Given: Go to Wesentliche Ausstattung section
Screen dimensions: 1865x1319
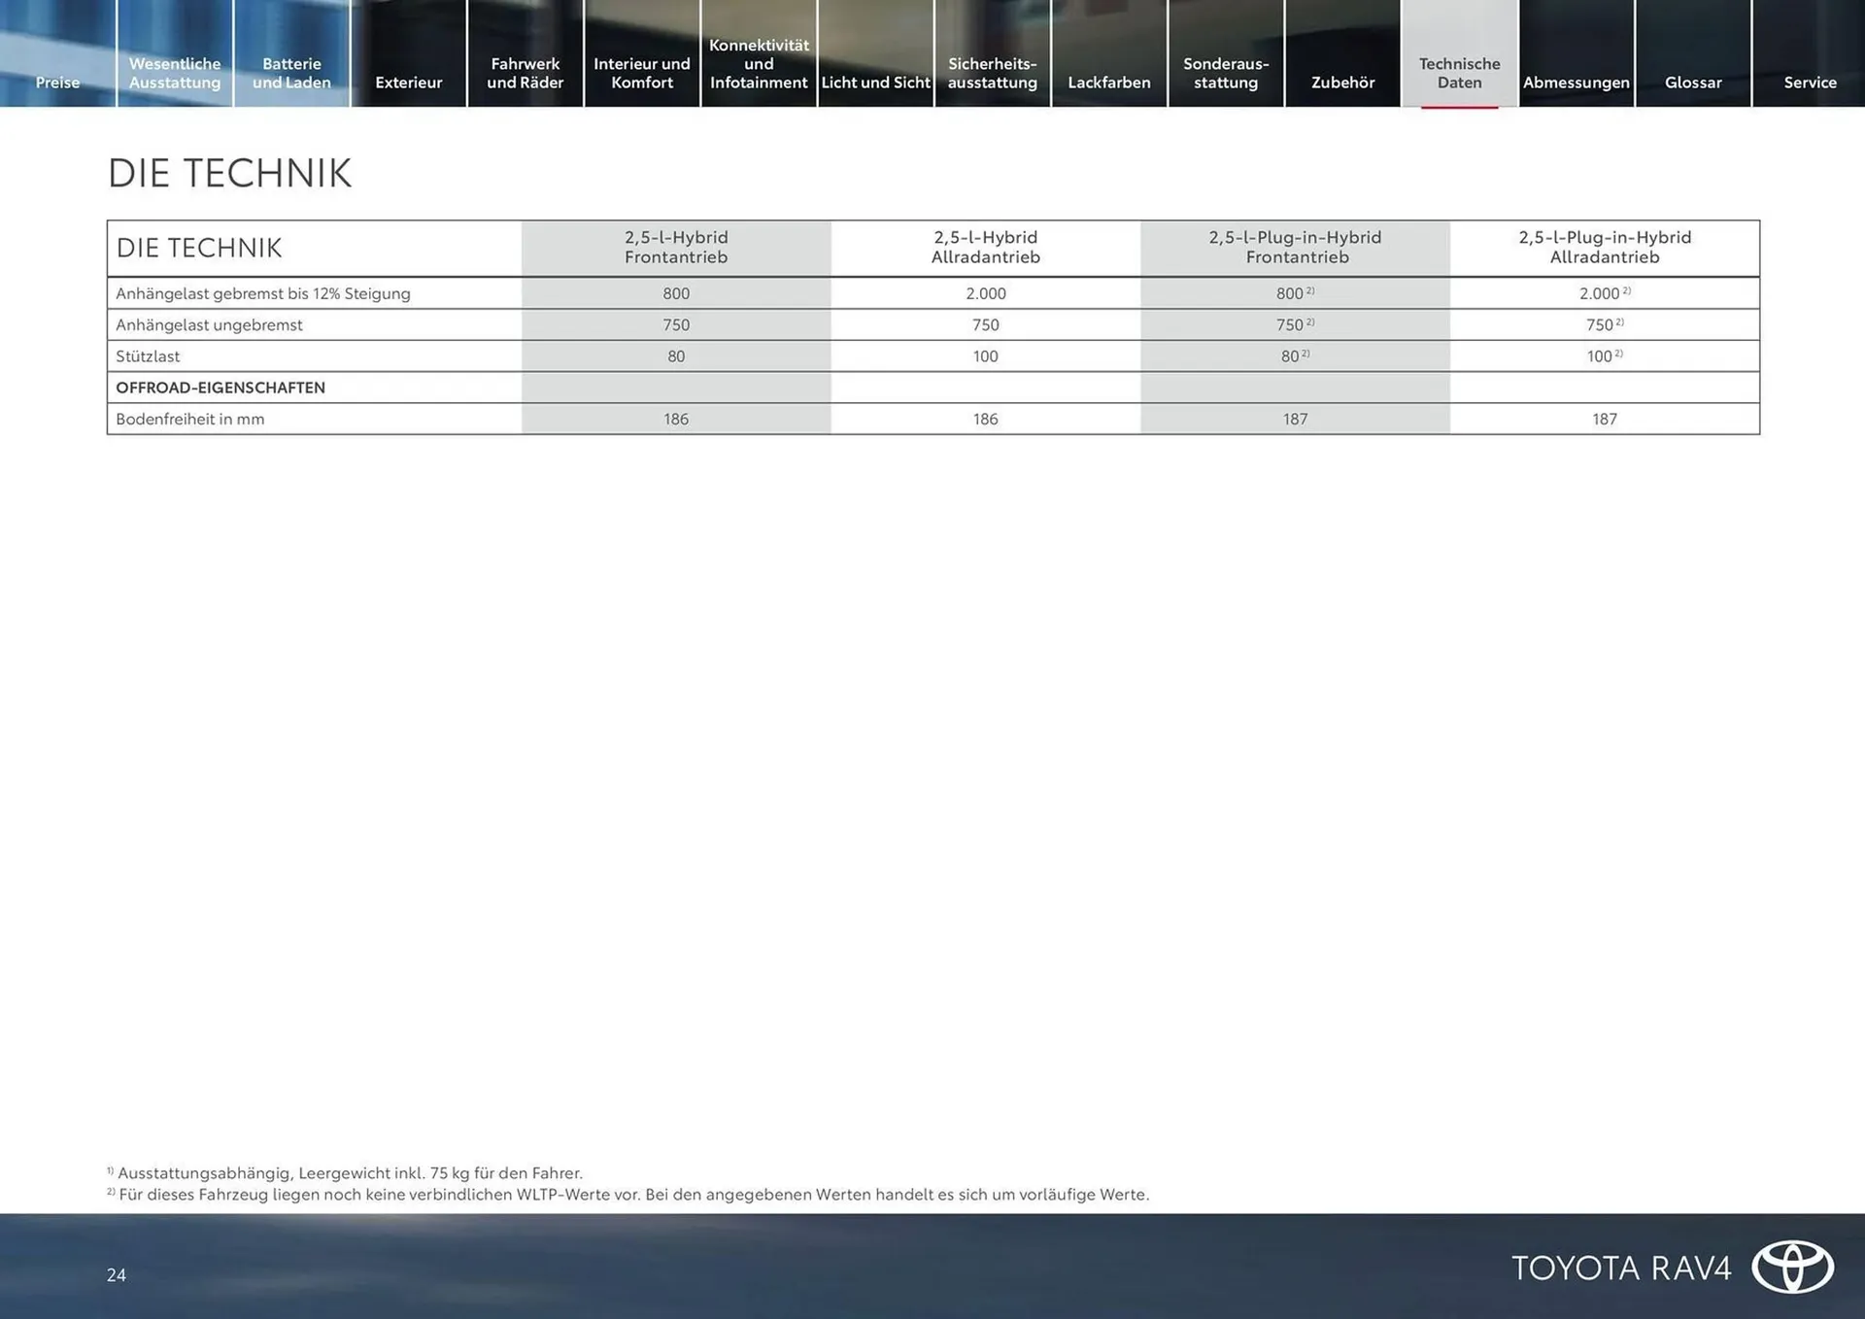Looking at the screenshot, I should coord(175,73).
